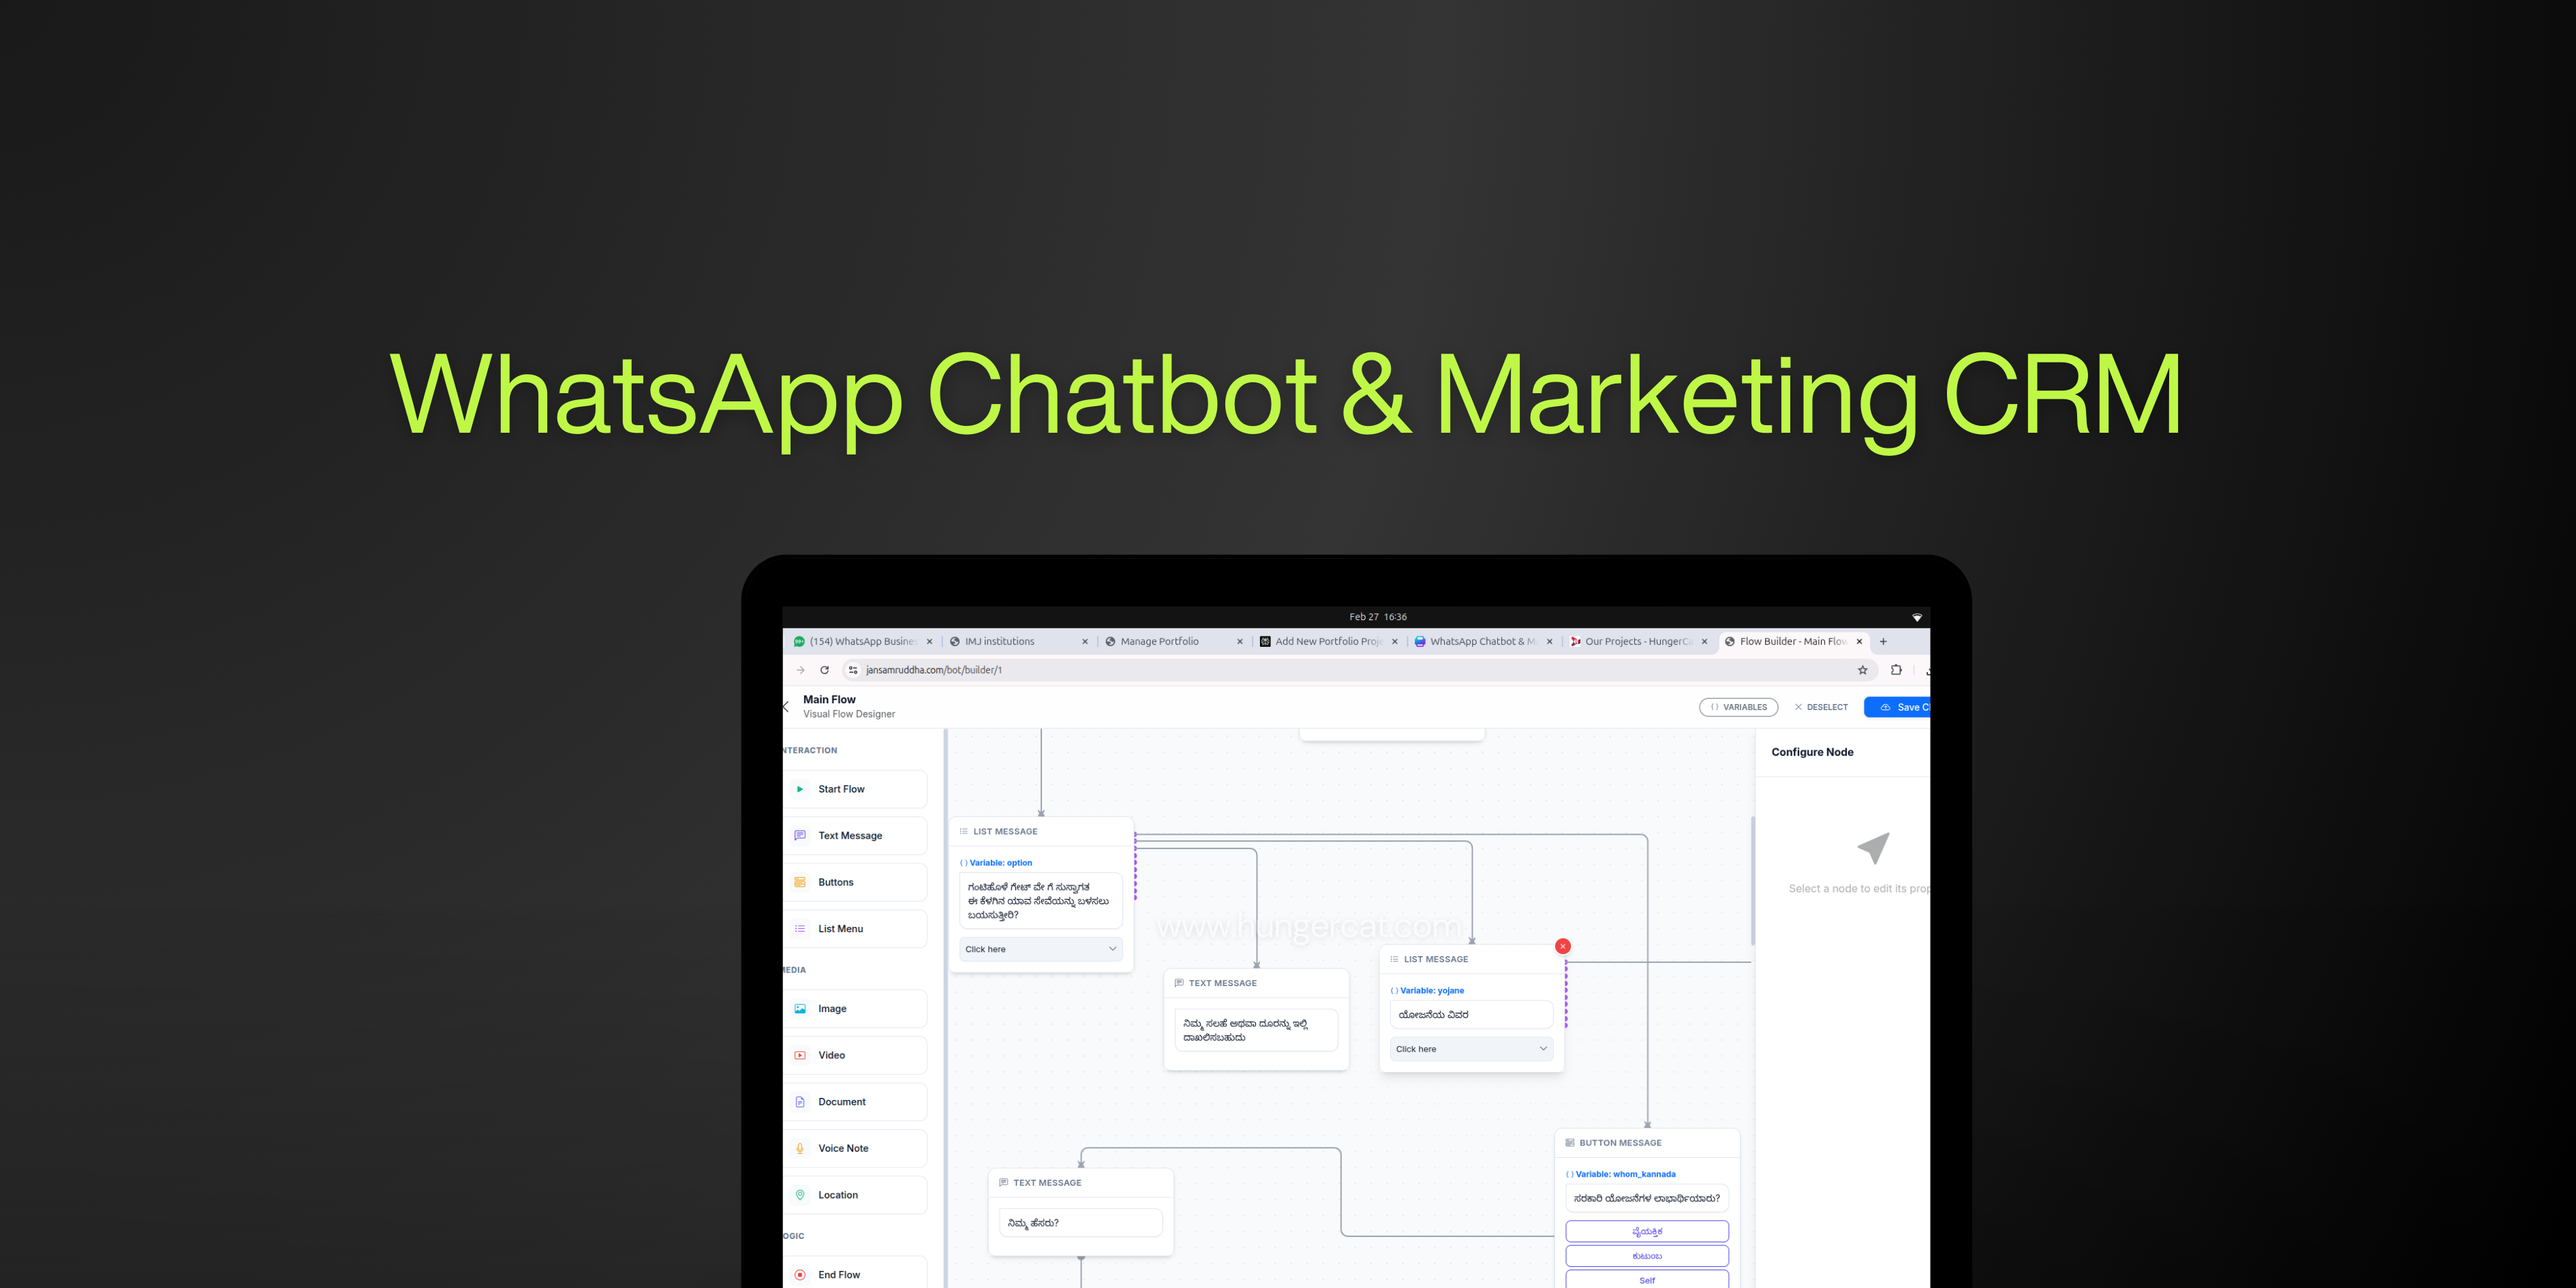2576x1288 pixels.
Task: Select the Start Flow node icon
Action: (799, 788)
